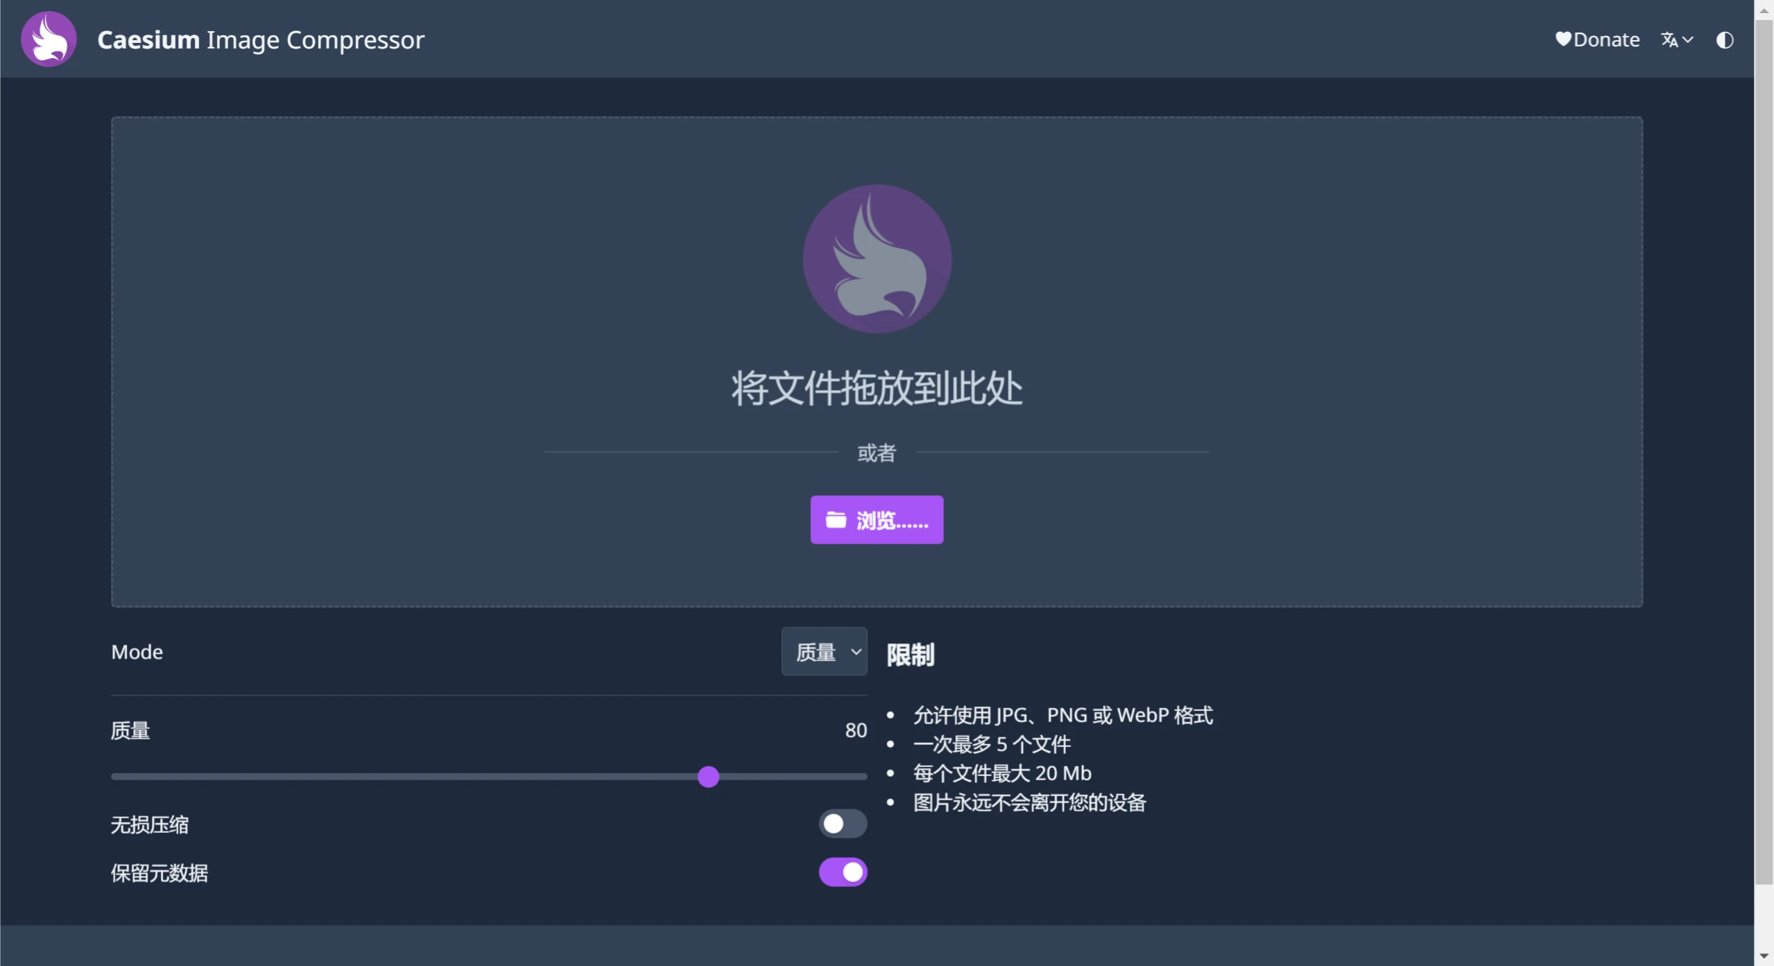Open the 质量 Mode dropdown
1774x966 pixels.
[824, 651]
